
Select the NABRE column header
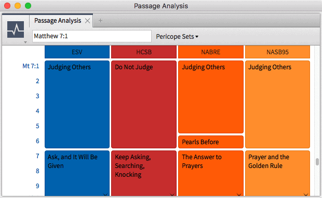(x=211, y=52)
